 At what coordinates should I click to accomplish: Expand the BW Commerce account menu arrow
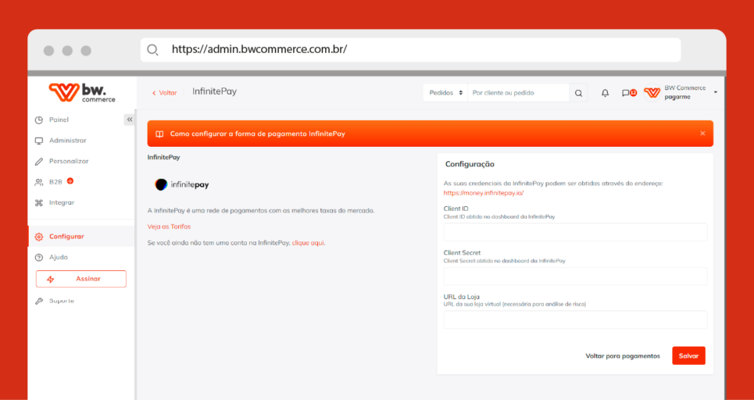pyautogui.click(x=716, y=92)
